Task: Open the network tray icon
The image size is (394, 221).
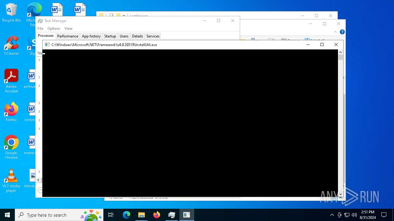Action: point(347,215)
